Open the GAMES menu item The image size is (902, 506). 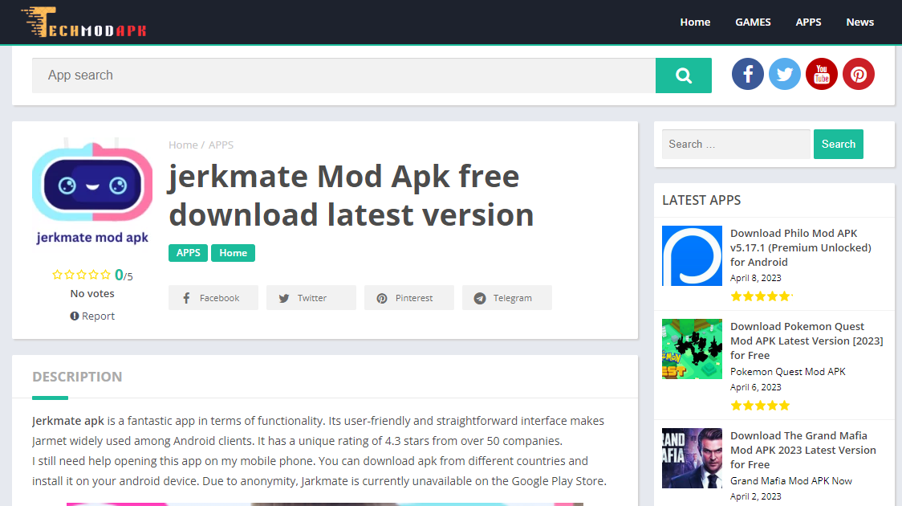(x=753, y=22)
